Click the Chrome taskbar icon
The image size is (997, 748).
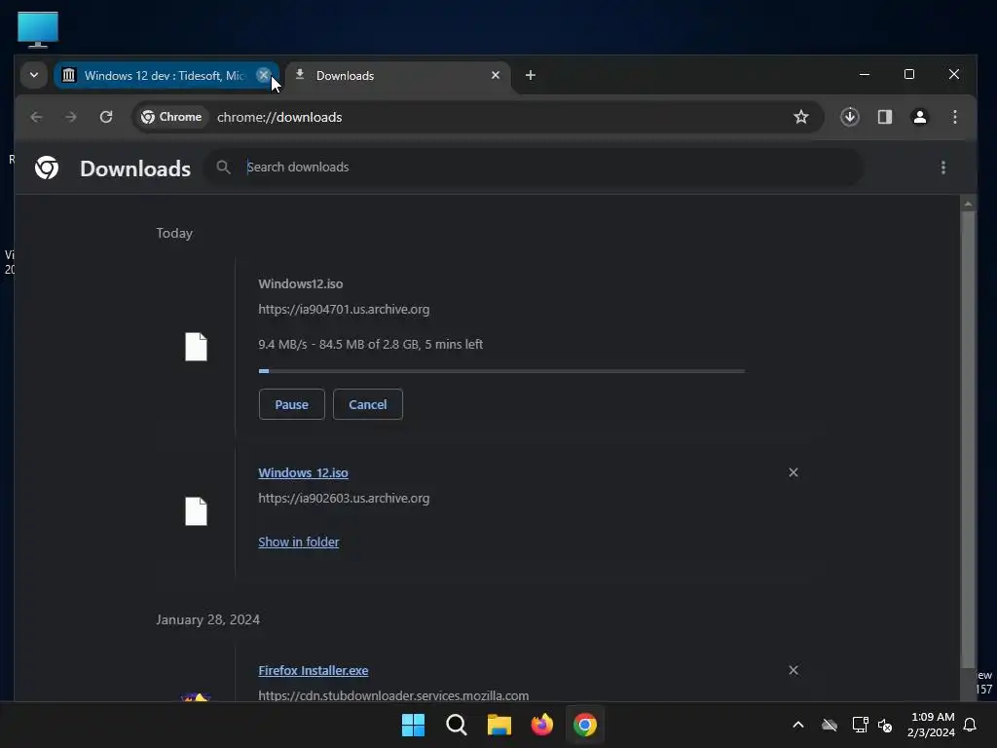[585, 725]
